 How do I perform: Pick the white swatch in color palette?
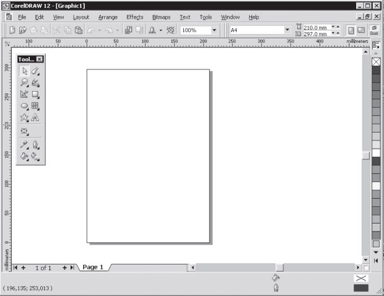click(376, 153)
